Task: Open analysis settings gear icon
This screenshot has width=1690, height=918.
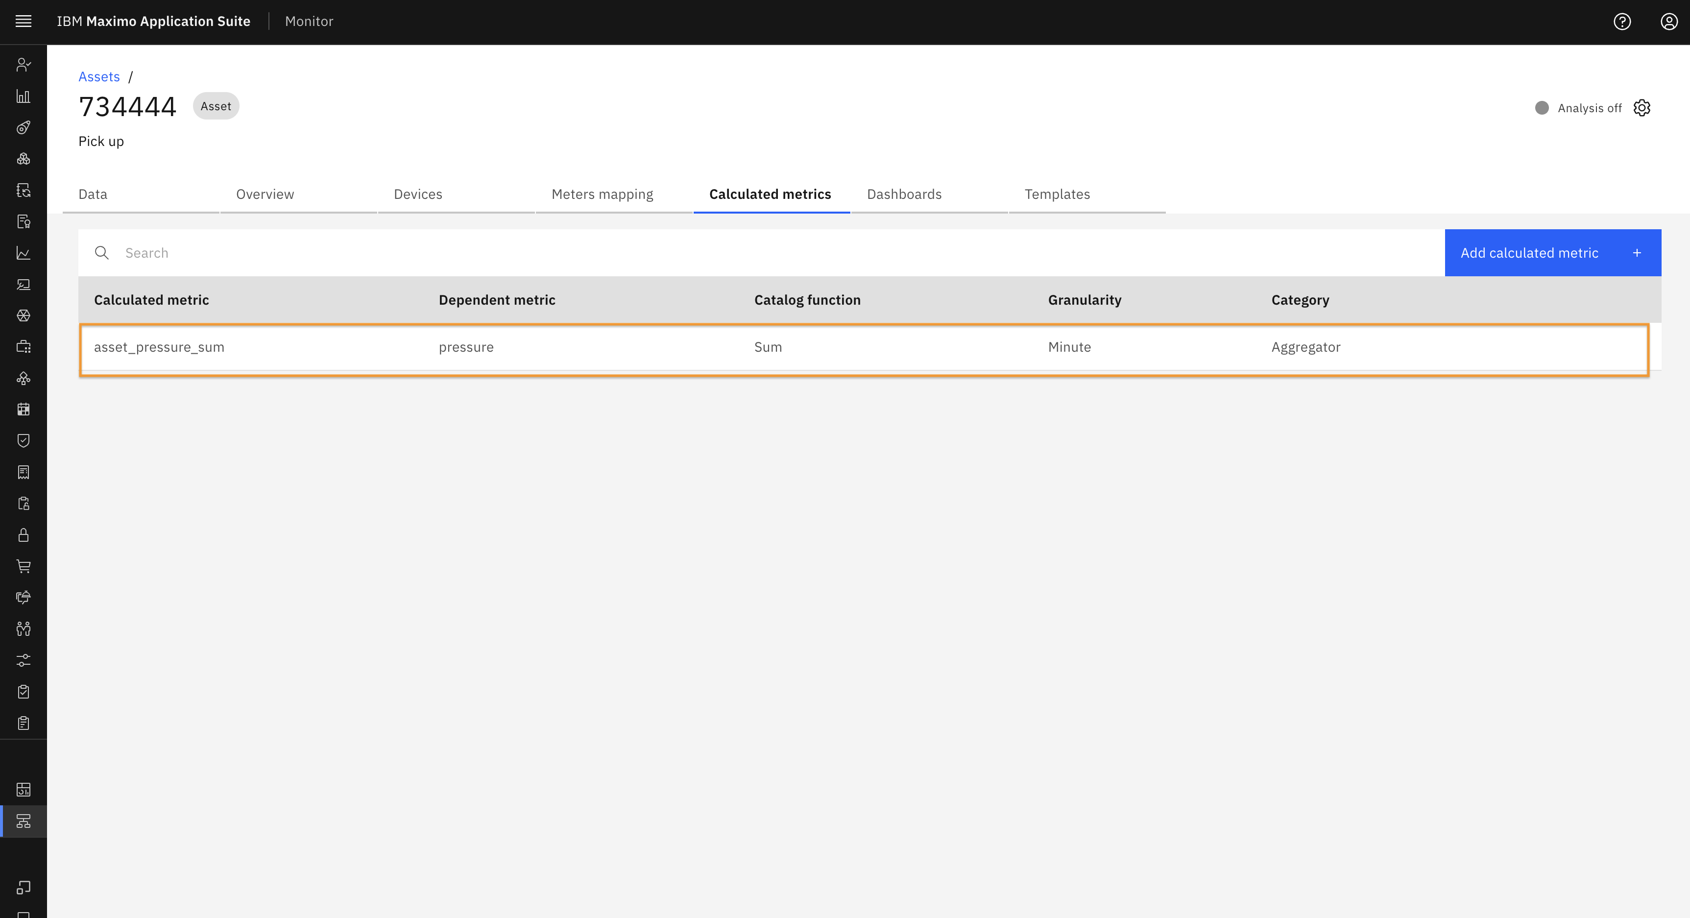Action: tap(1642, 108)
